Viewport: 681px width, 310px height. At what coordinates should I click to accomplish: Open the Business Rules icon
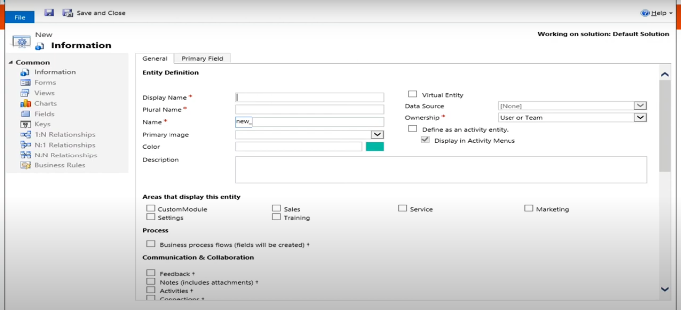(x=25, y=165)
